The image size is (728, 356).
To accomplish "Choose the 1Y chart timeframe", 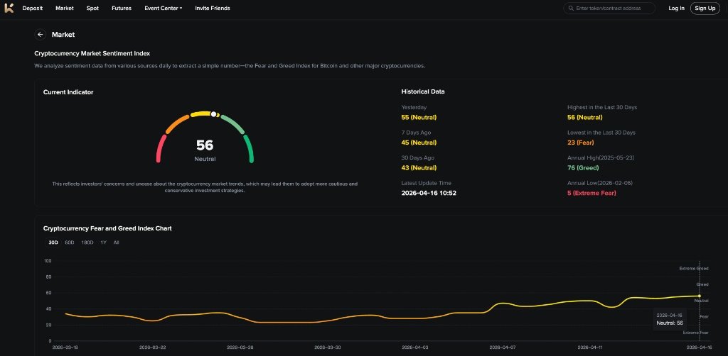I will pyautogui.click(x=103, y=243).
